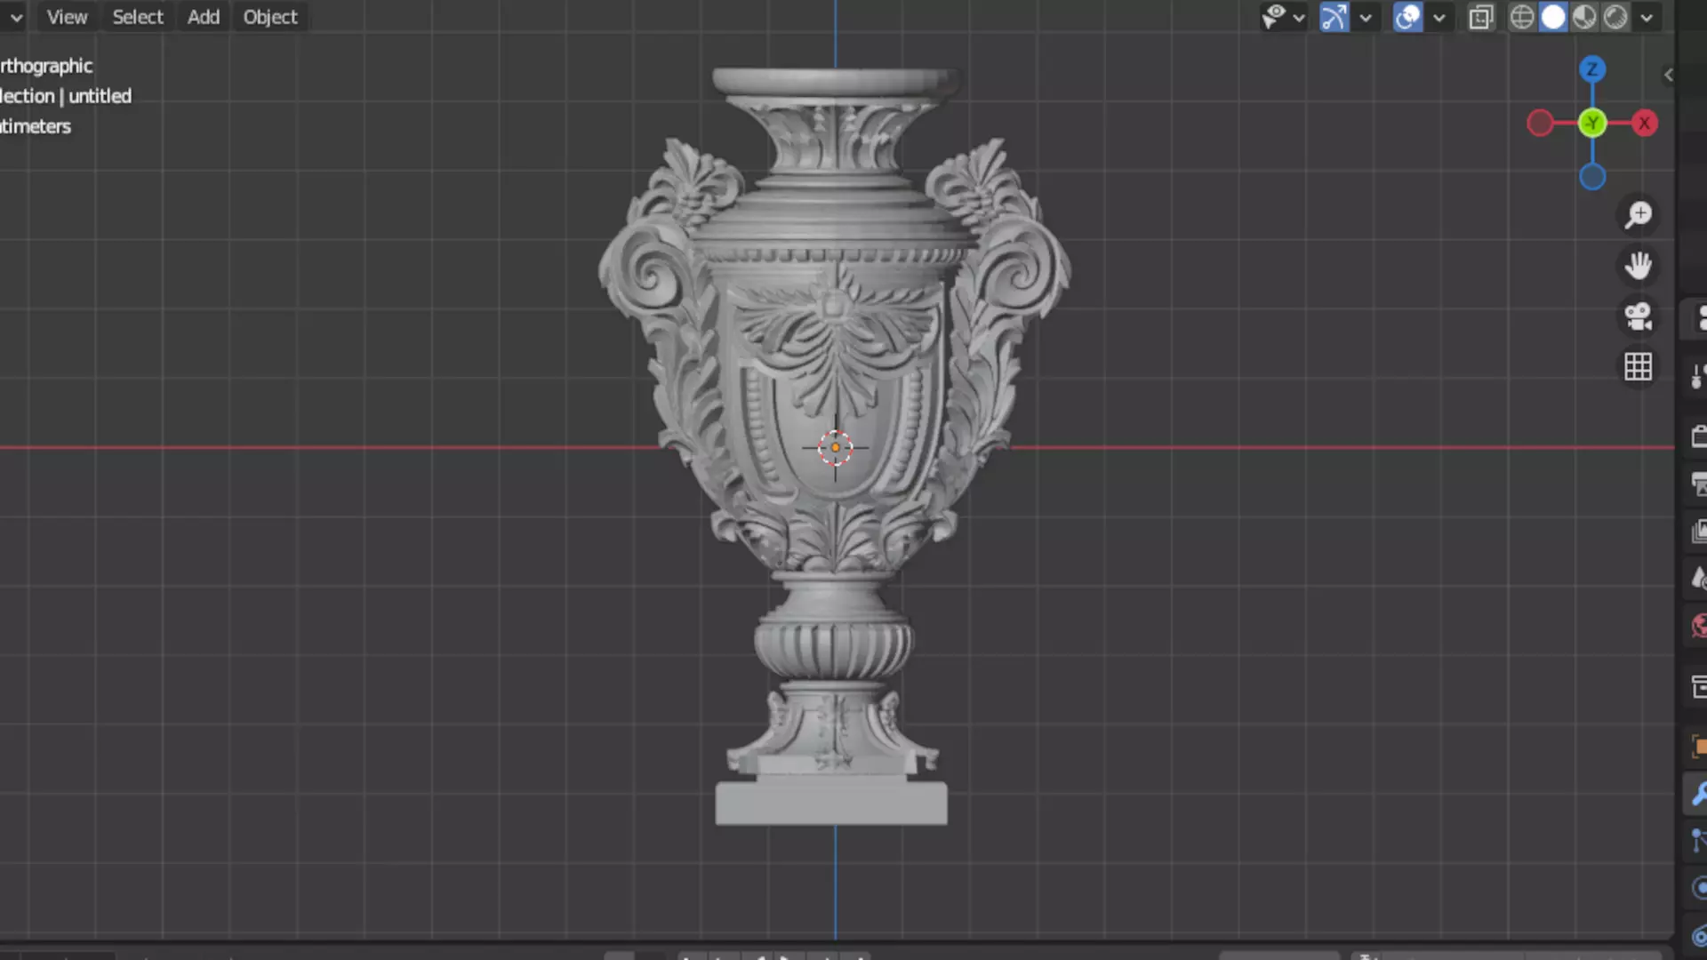This screenshot has height=960, width=1707.
Task: Open the View menu
Action: (67, 17)
